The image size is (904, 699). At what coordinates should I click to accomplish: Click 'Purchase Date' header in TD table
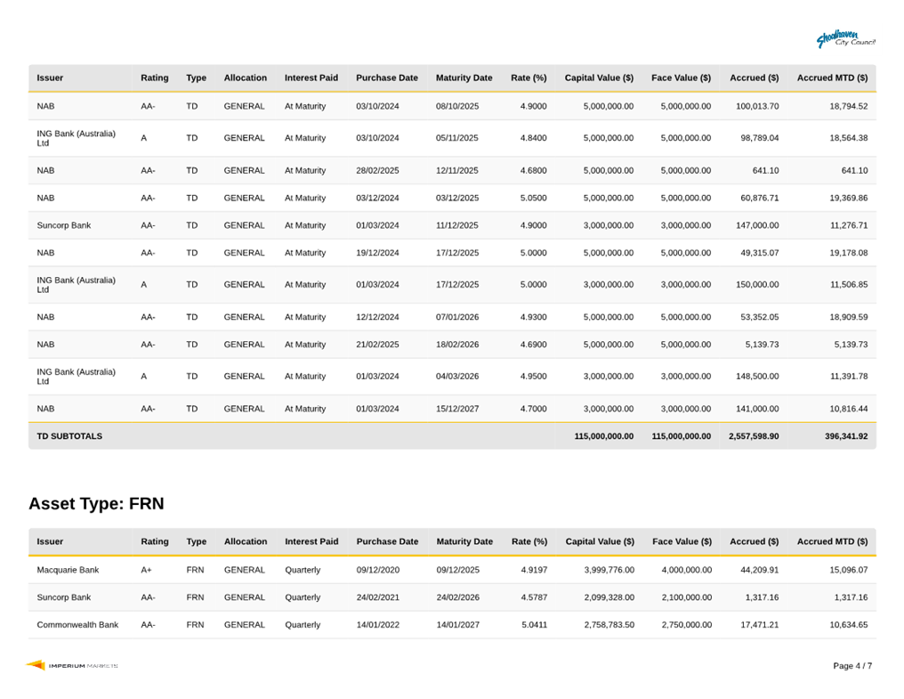click(x=387, y=78)
